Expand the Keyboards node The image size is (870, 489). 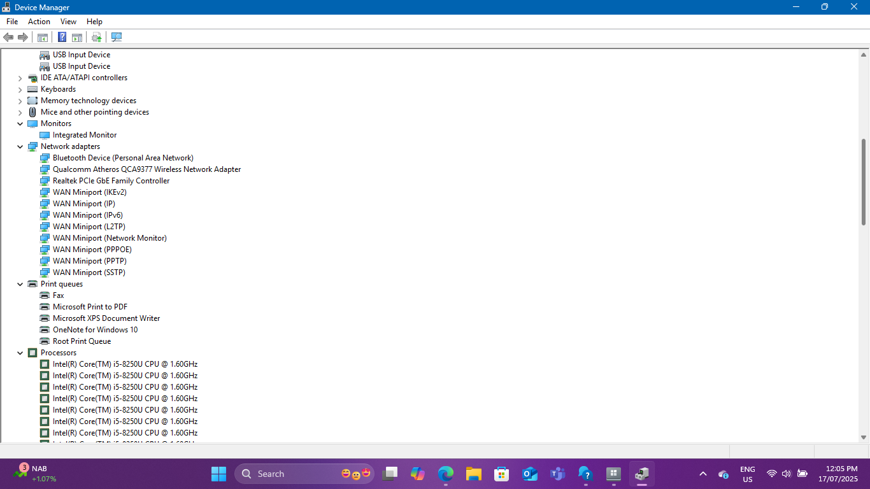(x=20, y=89)
